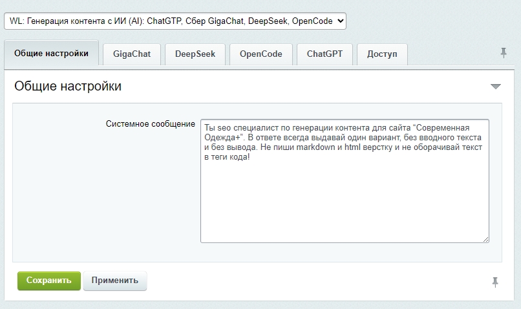
Task: Open the Доступ tab
Action: pos(382,54)
